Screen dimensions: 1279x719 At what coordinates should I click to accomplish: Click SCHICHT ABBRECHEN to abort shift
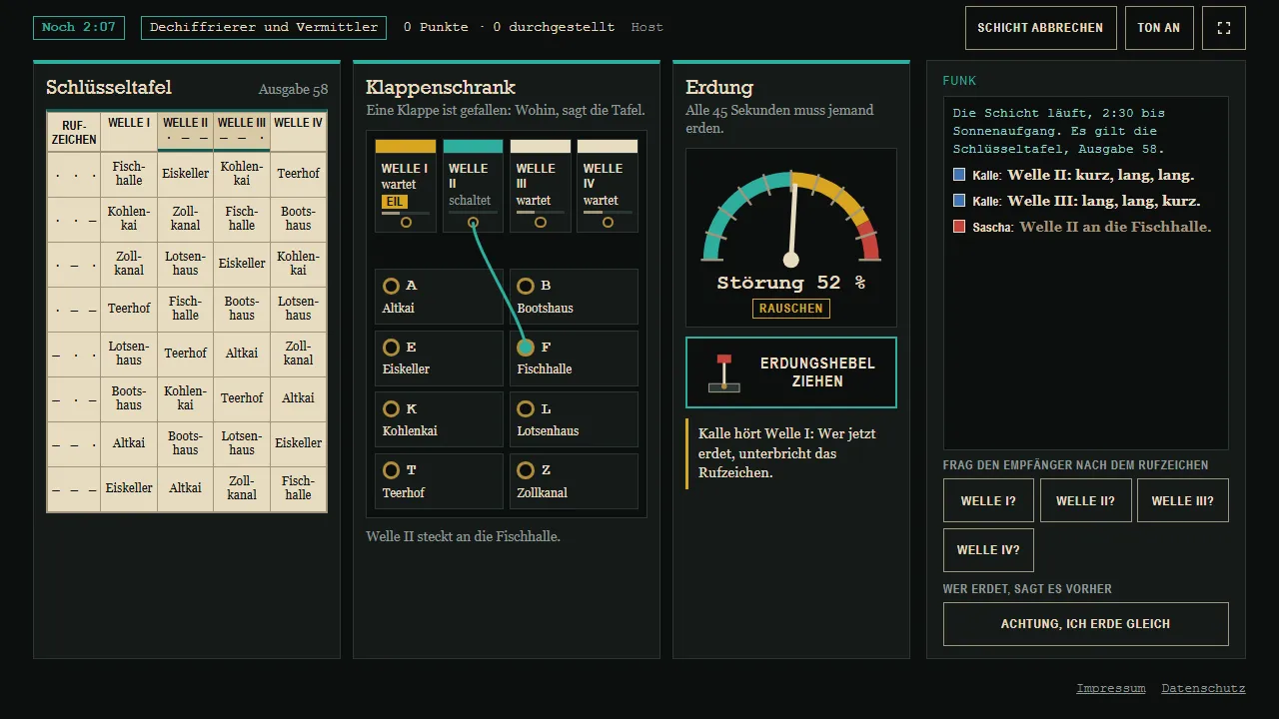click(1040, 28)
